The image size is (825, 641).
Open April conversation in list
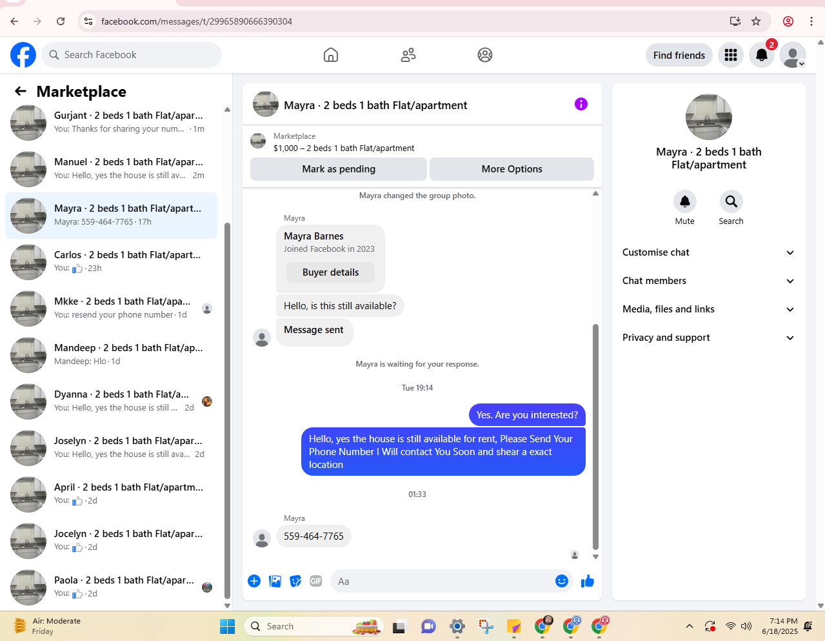pos(112,494)
